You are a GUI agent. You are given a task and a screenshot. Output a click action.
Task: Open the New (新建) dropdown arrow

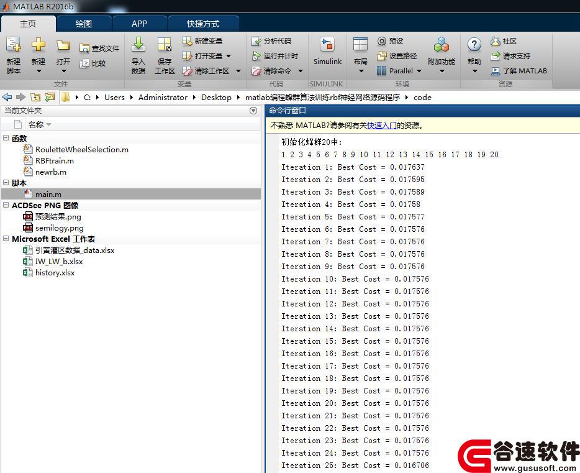[x=39, y=71]
